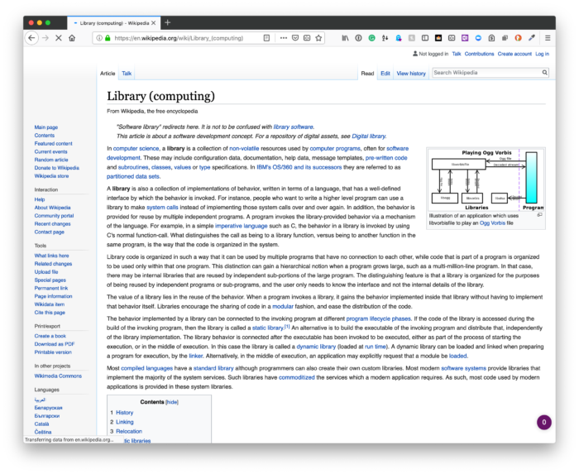Bookmark this page with the star icon
579x474 pixels.
click(x=318, y=38)
